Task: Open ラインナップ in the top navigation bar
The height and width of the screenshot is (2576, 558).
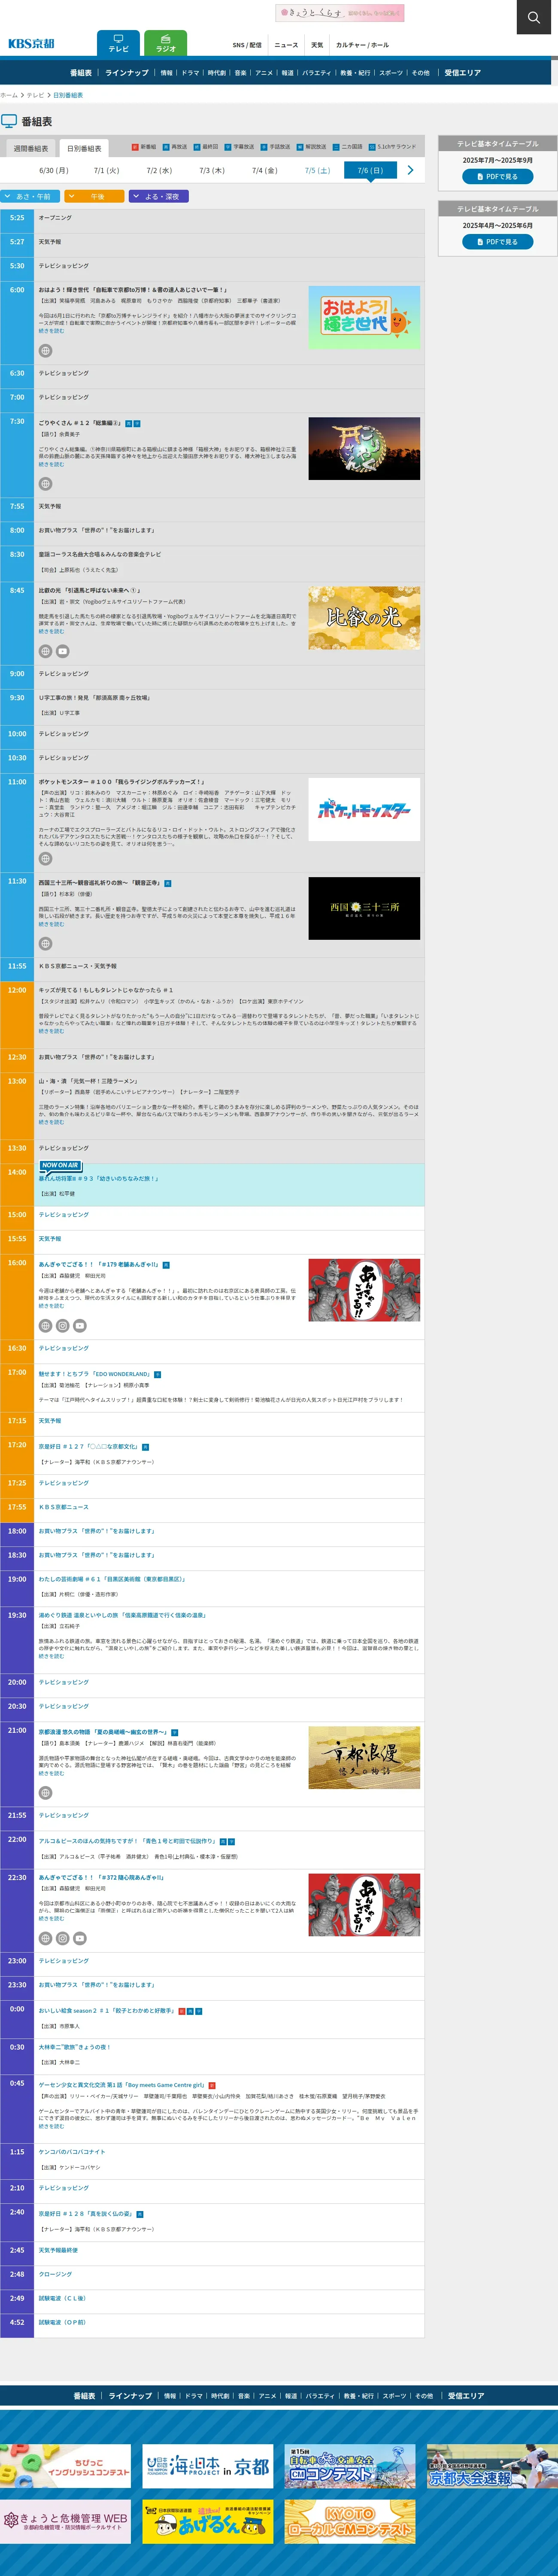Action: pos(127,73)
